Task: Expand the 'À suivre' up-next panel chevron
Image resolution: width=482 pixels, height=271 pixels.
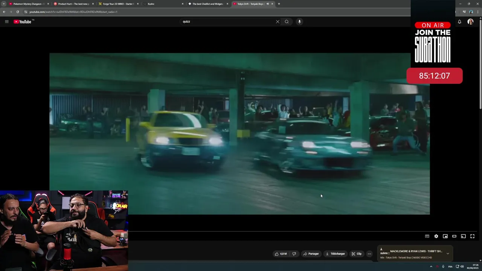Action: [448, 254]
